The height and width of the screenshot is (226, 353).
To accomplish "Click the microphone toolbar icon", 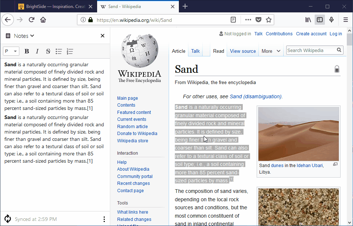I will pos(331,20).
